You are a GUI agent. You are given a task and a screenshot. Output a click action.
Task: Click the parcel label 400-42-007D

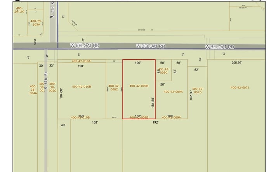pos(198,91)
